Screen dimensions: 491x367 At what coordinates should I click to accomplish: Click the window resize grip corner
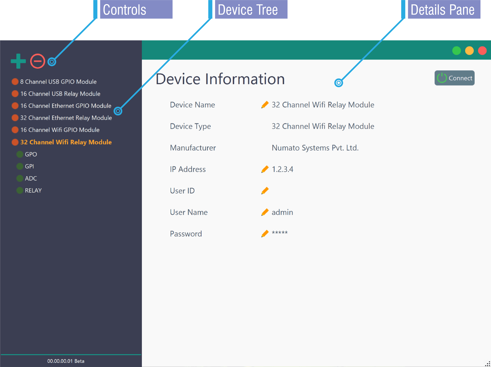[x=488, y=364]
